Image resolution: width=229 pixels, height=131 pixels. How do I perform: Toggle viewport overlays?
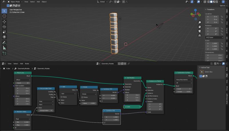tap(198, 2)
